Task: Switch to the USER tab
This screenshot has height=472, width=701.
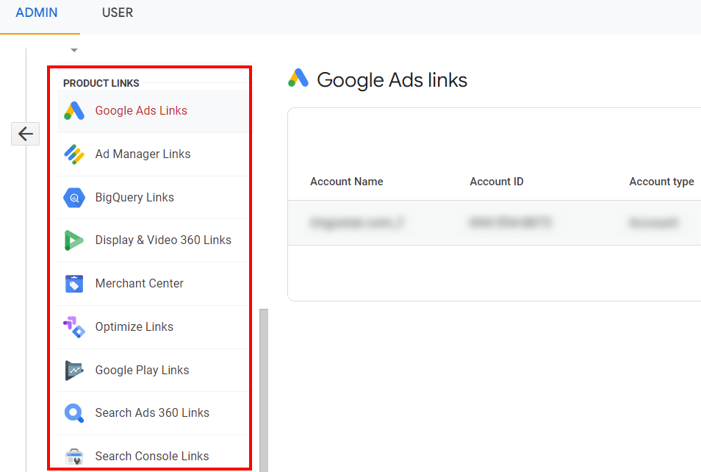Action: click(118, 12)
